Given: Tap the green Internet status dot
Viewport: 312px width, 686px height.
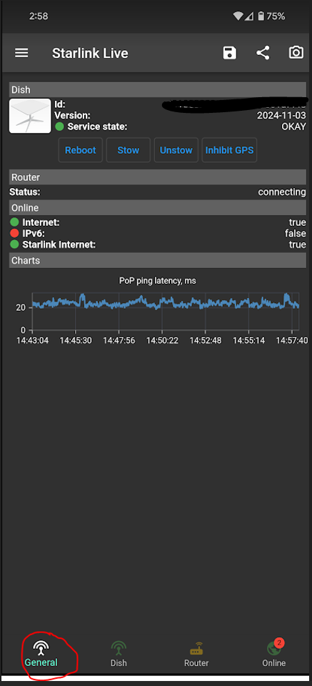Looking at the screenshot, I should click(x=14, y=222).
